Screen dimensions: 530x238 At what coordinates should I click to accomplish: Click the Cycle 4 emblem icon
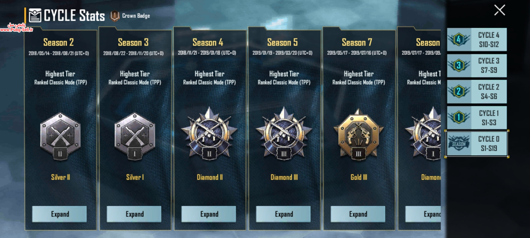459,40
